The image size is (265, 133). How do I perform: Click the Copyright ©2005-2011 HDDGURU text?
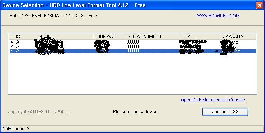(x=39, y=111)
